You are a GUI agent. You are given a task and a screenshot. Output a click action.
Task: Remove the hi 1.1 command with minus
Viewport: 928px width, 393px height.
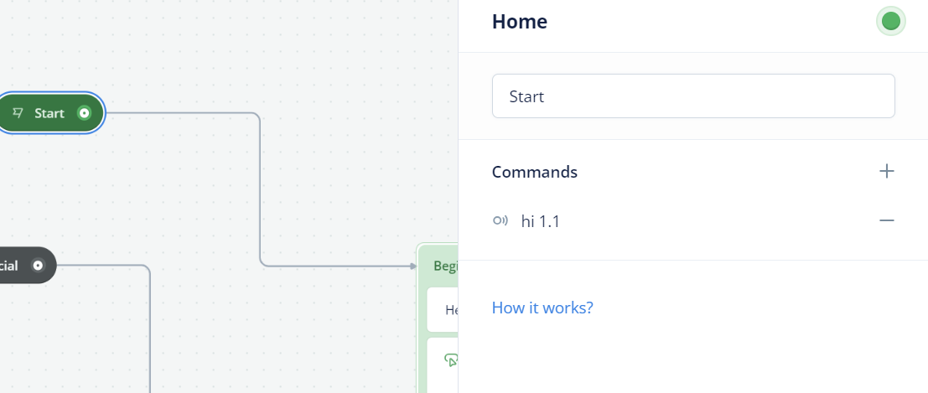click(x=886, y=220)
